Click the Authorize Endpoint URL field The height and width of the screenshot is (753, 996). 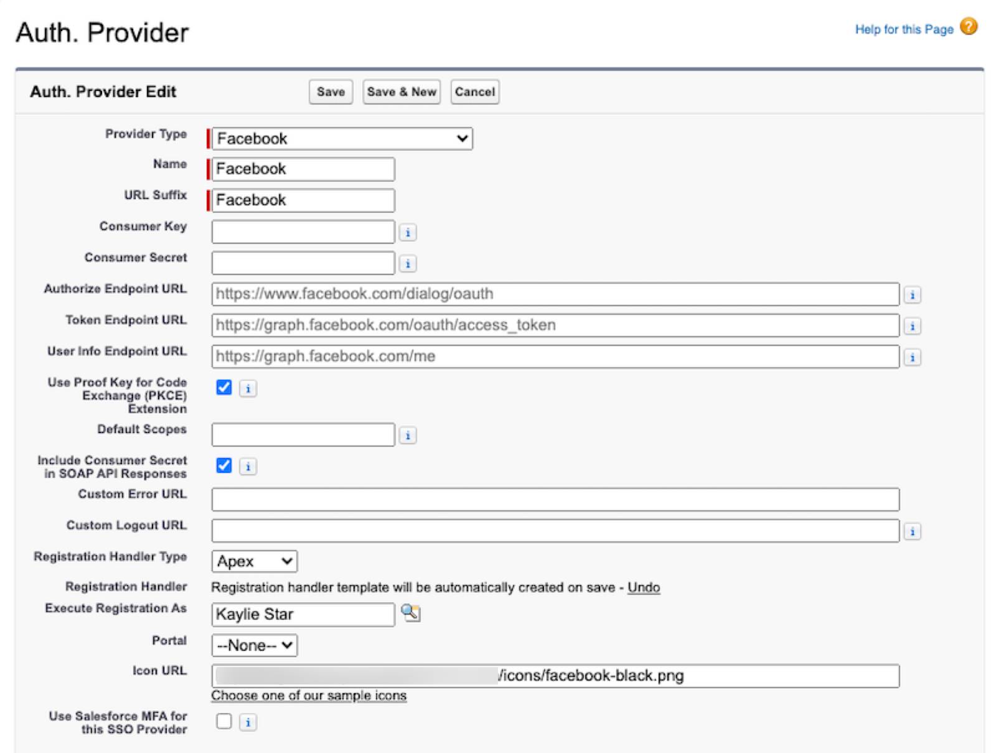point(555,294)
